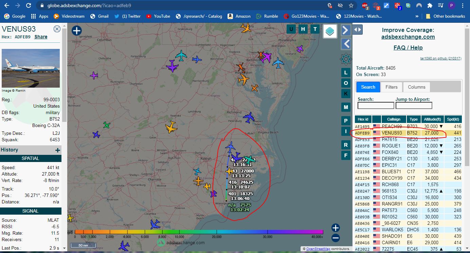Click the blue aircraft north of Newport News
470x253 pixels.
pyautogui.click(x=249, y=118)
